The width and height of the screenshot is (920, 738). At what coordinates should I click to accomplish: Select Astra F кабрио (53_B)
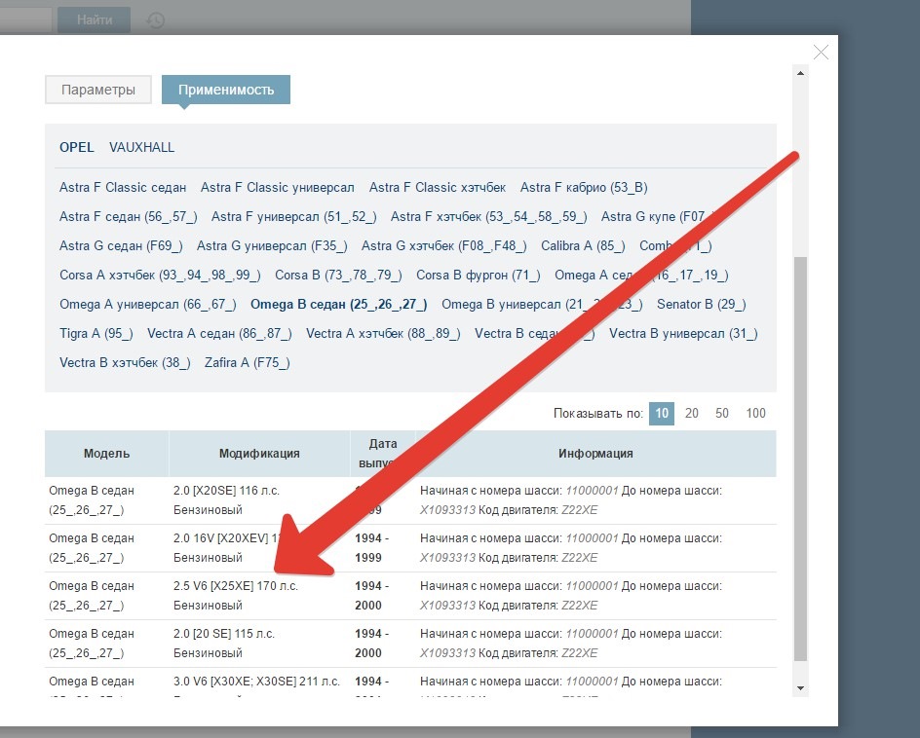coord(584,188)
